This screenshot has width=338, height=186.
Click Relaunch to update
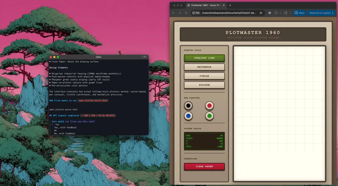pos(320,13)
